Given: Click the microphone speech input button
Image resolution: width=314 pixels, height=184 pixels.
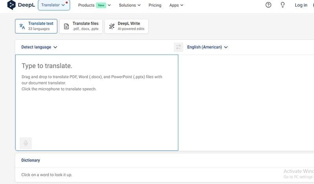Looking at the screenshot, I should pos(26,143).
